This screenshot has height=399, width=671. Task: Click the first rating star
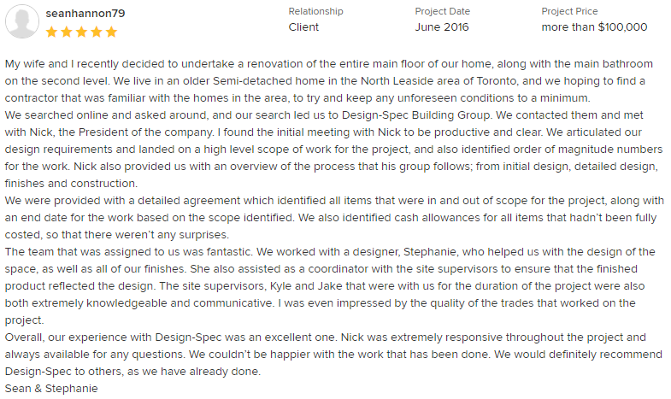pos(52,32)
